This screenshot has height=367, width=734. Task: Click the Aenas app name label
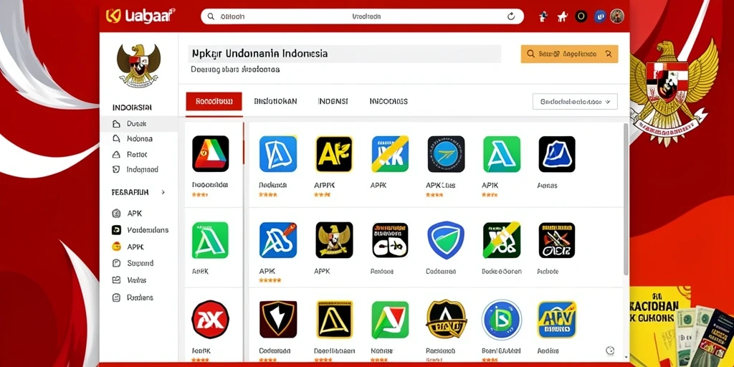point(548,186)
